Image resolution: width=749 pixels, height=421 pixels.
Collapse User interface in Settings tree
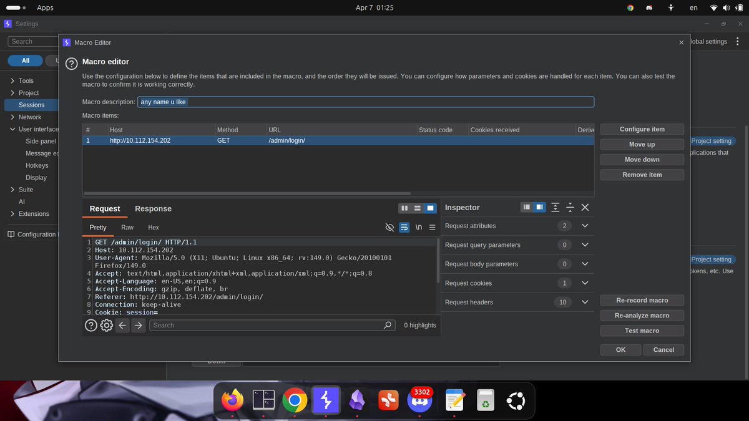(12, 129)
